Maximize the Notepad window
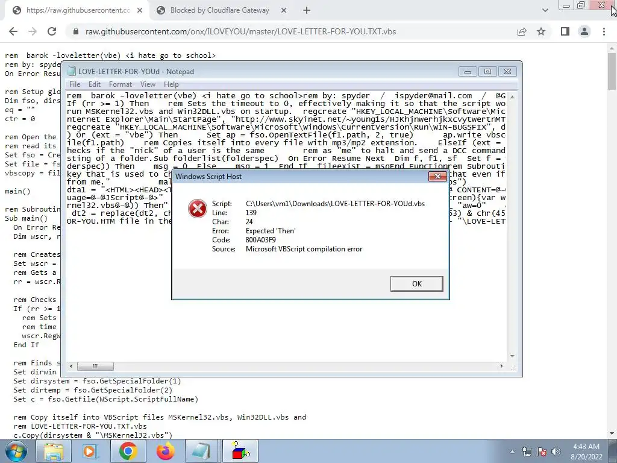The height and width of the screenshot is (463, 617). [x=487, y=72]
